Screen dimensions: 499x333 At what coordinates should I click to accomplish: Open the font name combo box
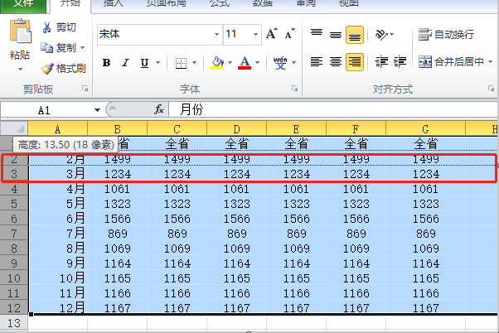click(159, 34)
